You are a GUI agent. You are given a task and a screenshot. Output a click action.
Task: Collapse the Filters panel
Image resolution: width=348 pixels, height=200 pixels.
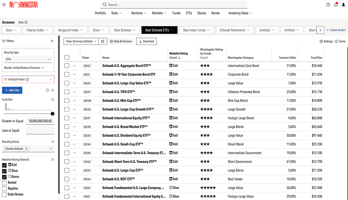point(52,41)
